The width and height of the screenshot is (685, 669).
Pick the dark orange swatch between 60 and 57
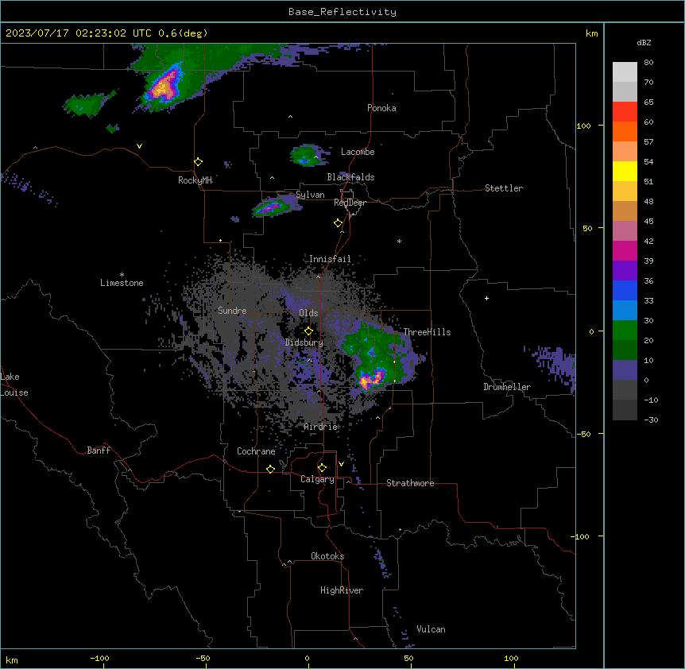click(625, 131)
